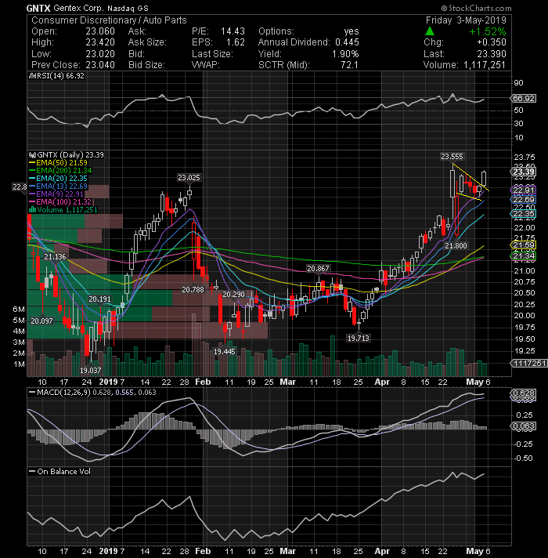Click the volume bars icon in the legend
The height and width of the screenshot is (558, 548).
tap(32, 209)
